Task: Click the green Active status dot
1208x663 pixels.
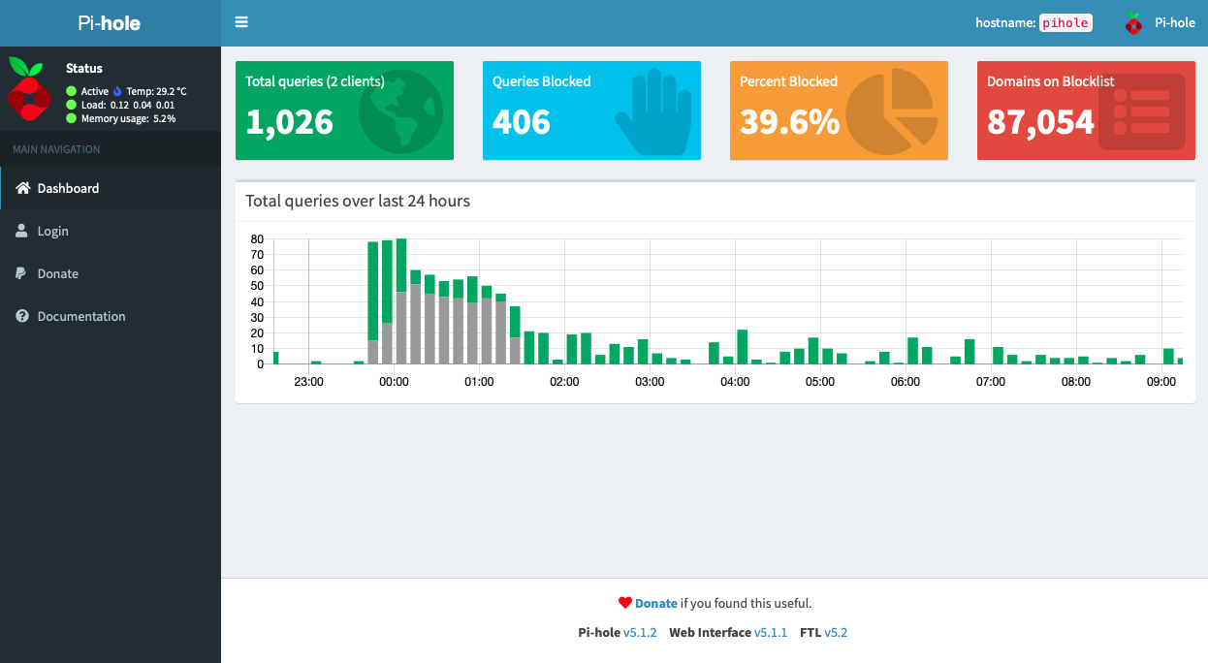Action: pyautogui.click(x=71, y=91)
